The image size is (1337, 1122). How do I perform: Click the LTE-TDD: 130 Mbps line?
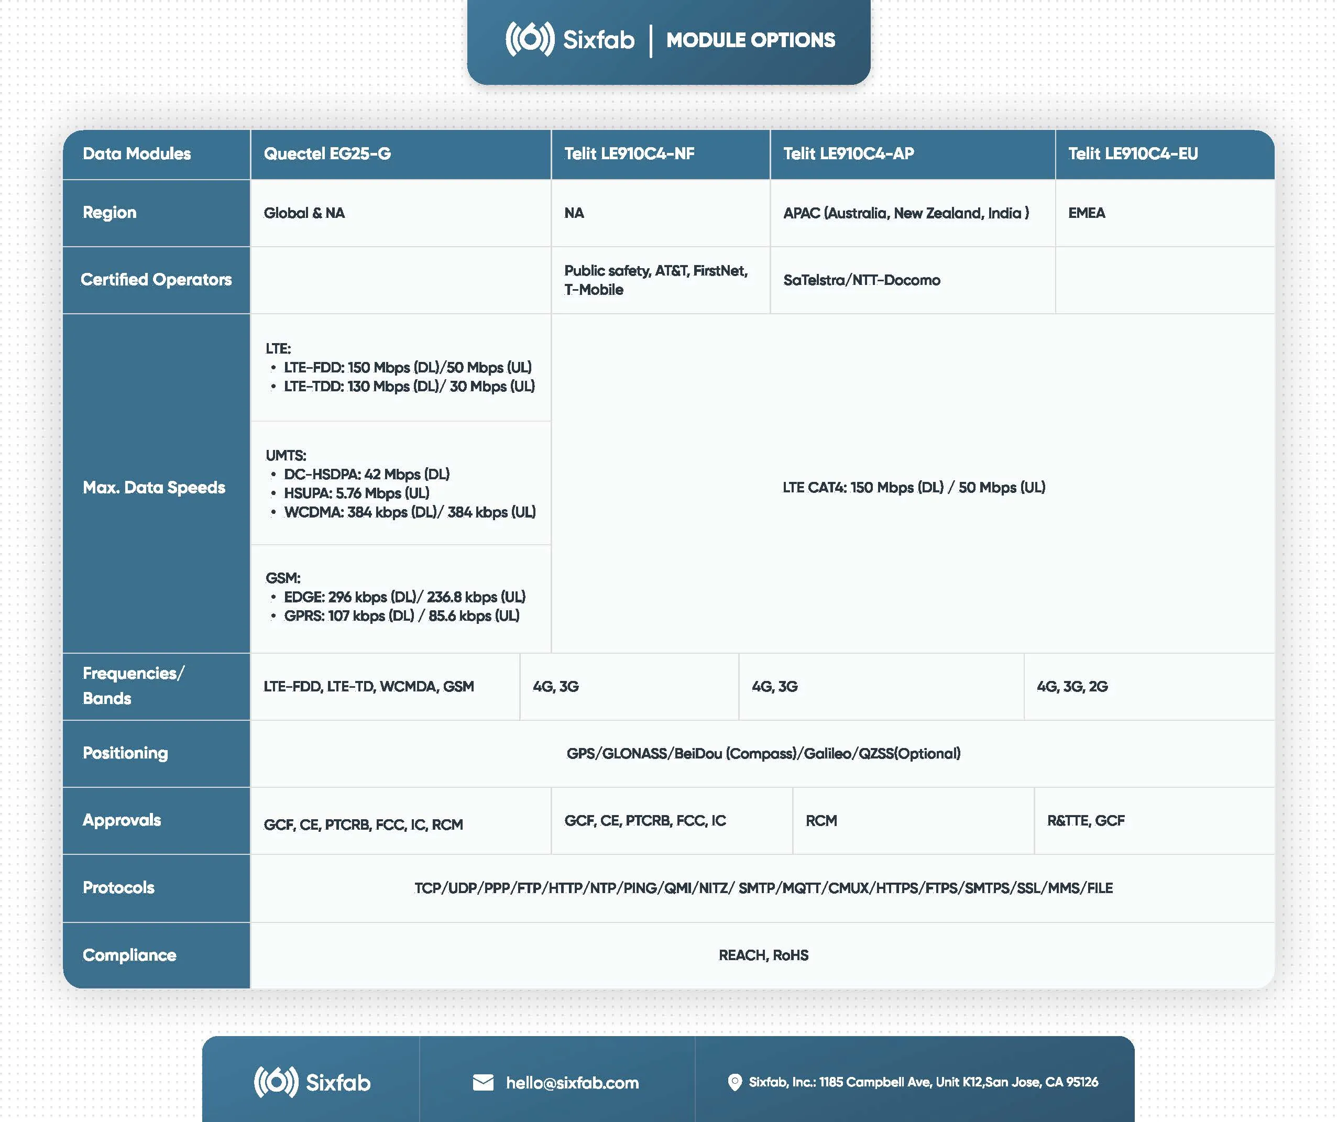pos(409,386)
